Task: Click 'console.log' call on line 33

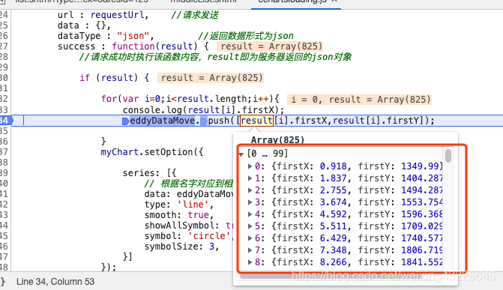Action: click(152, 109)
